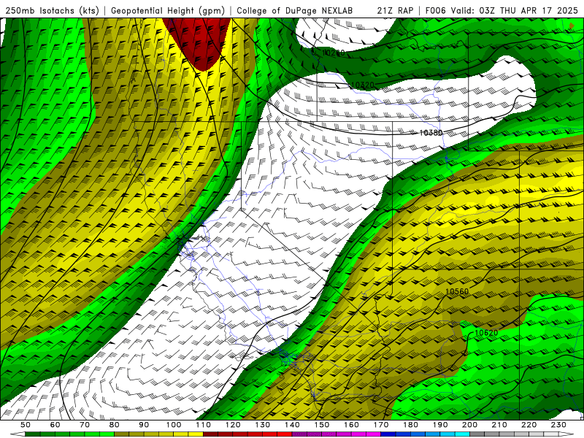Click the "Geopotential Height (gpm)" title text

click(168, 11)
